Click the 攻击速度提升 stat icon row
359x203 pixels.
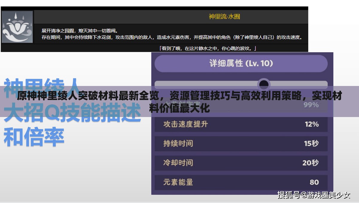point(239,124)
